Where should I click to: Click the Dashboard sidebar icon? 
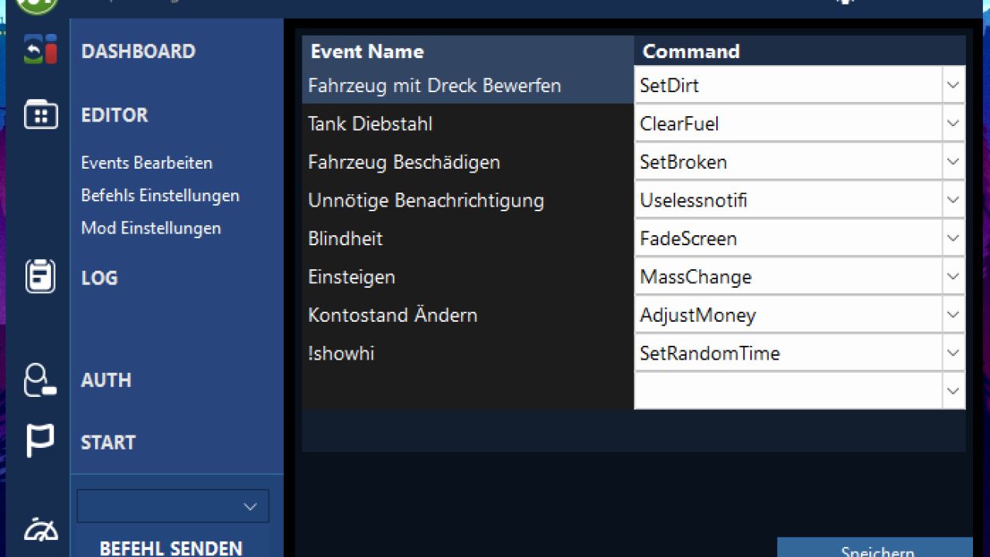(x=41, y=50)
